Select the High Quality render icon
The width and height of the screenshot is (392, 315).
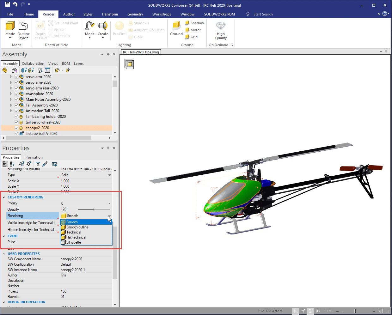point(221,27)
